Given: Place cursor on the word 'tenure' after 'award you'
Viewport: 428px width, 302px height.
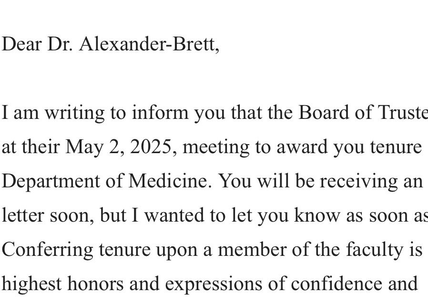Looking at the screenshot, I should pos(396,147).
